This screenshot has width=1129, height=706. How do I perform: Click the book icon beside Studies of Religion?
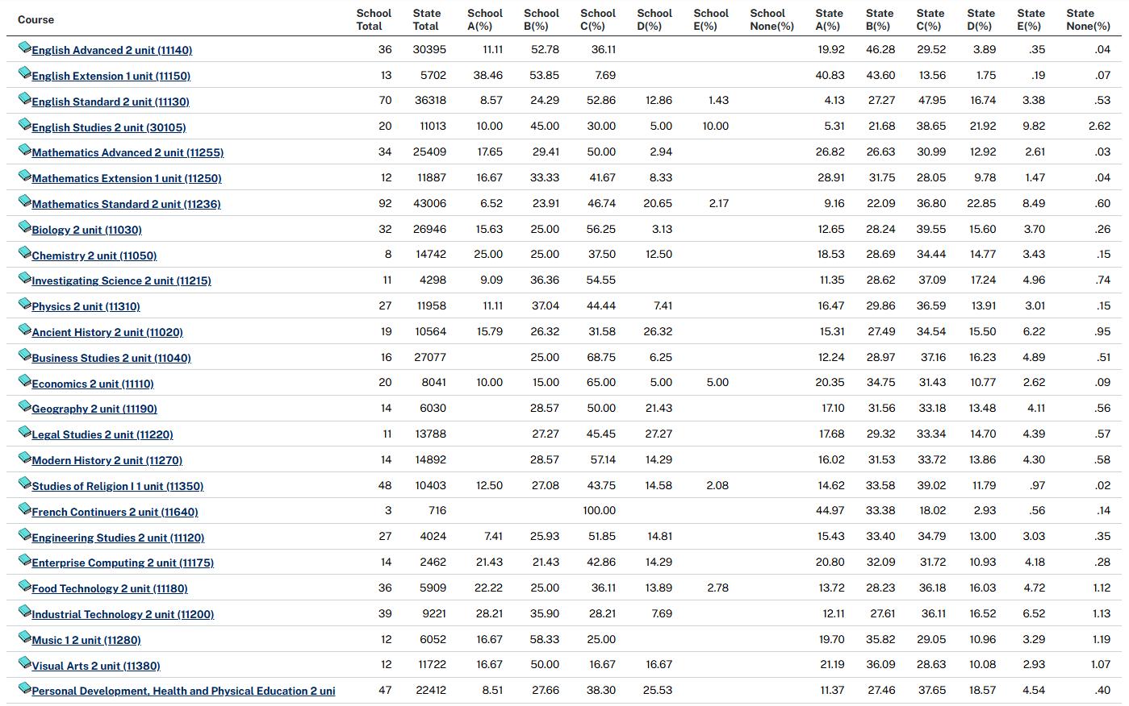pyautogui.click(x=24, y=484)
